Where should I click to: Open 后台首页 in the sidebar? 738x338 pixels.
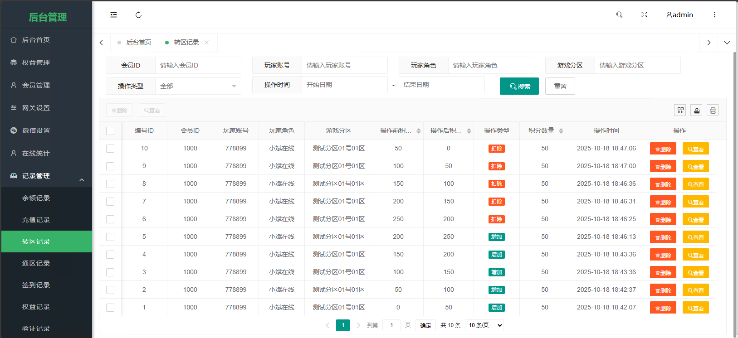(x=46, y=40)
